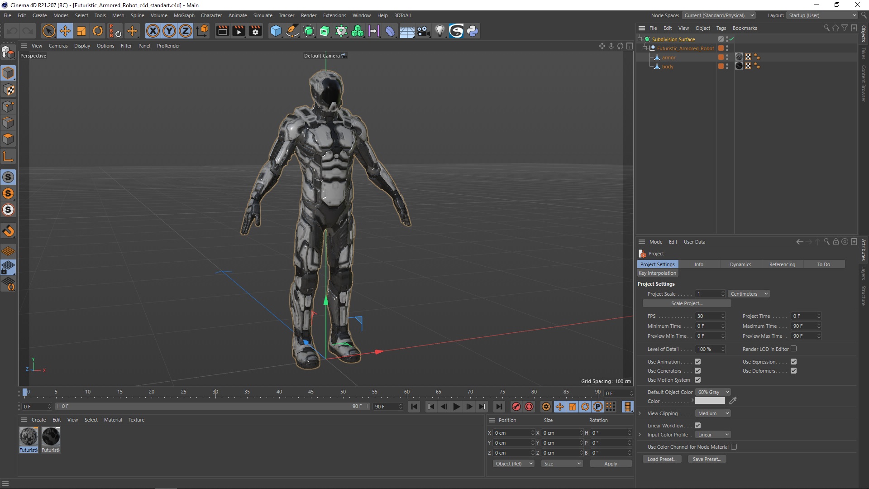Click the Color swatch in Project Settings
Screen dimensions: 869x489
point(710,401)
